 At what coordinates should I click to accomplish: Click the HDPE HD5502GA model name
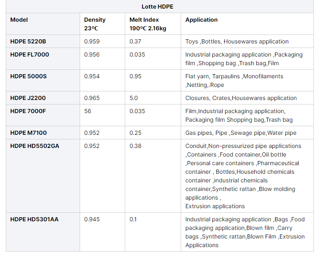tap(34, 146)
